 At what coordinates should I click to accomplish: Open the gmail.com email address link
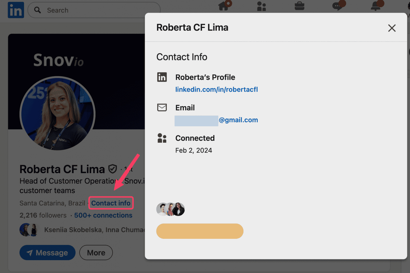point(238,120)
